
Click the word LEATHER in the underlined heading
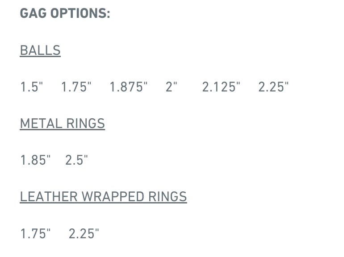pos(49,196)
